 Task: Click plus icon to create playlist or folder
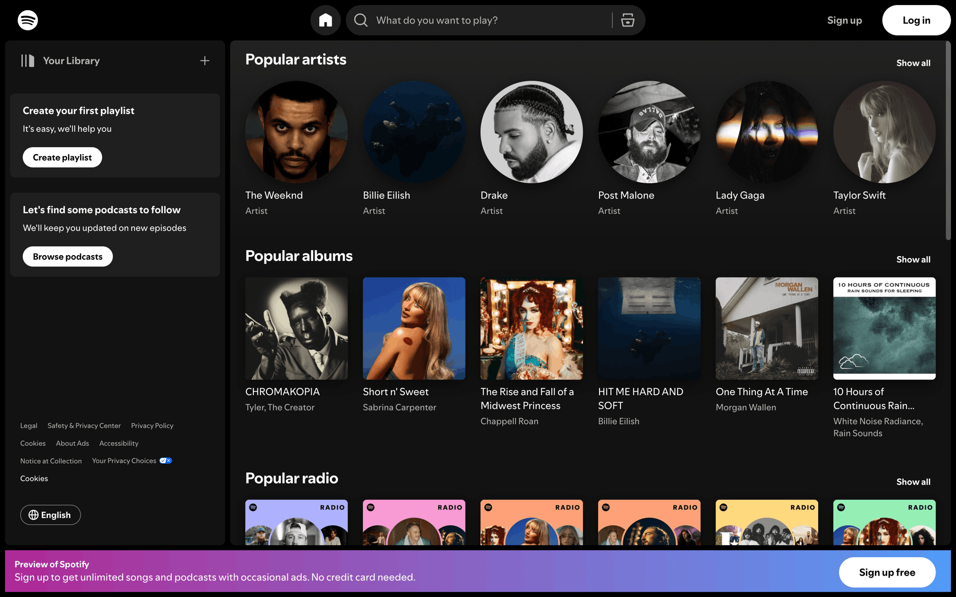pyautogui.click(x=205, y=61)
